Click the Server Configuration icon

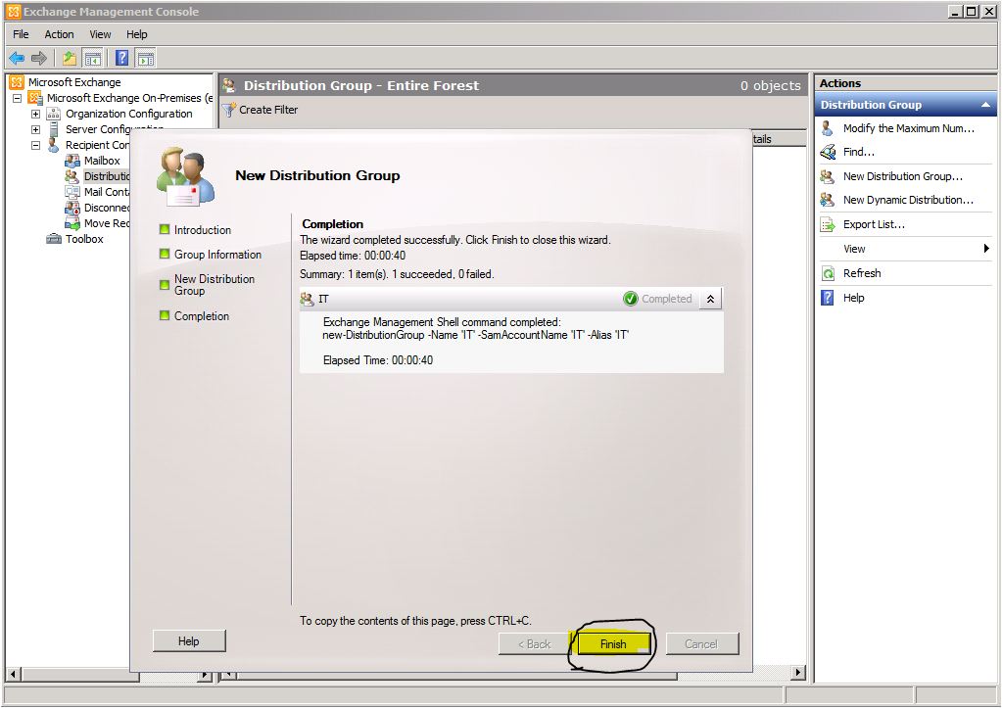pos(54,129)
